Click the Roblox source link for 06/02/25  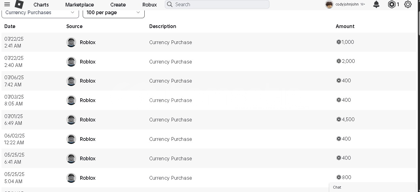click(88, 139)
